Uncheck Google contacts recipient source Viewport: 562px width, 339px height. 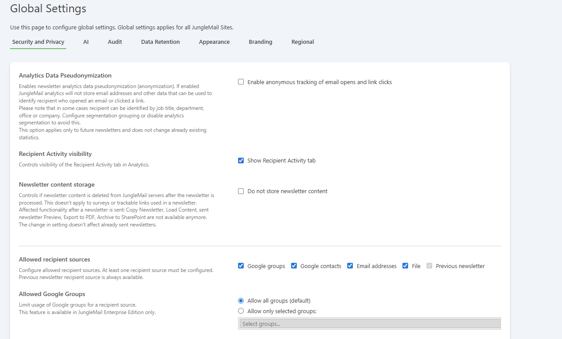point(294,266)
